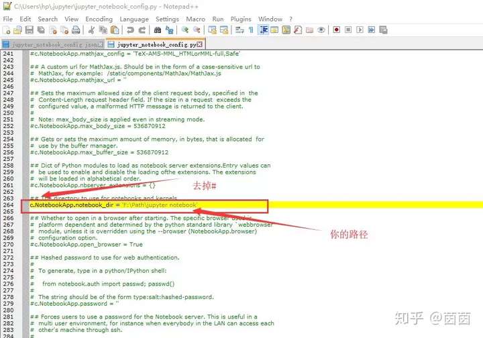Toggle synchronize horizontal scrolling icon
483x338 pixels.
[224, 30]
